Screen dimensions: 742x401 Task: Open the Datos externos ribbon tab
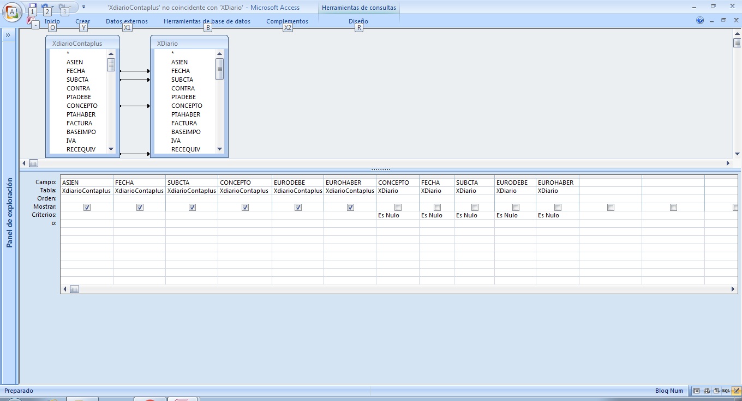click(x=127, y=21)
